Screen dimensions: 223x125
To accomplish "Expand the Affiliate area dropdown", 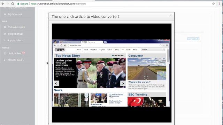I will point(16,60).
